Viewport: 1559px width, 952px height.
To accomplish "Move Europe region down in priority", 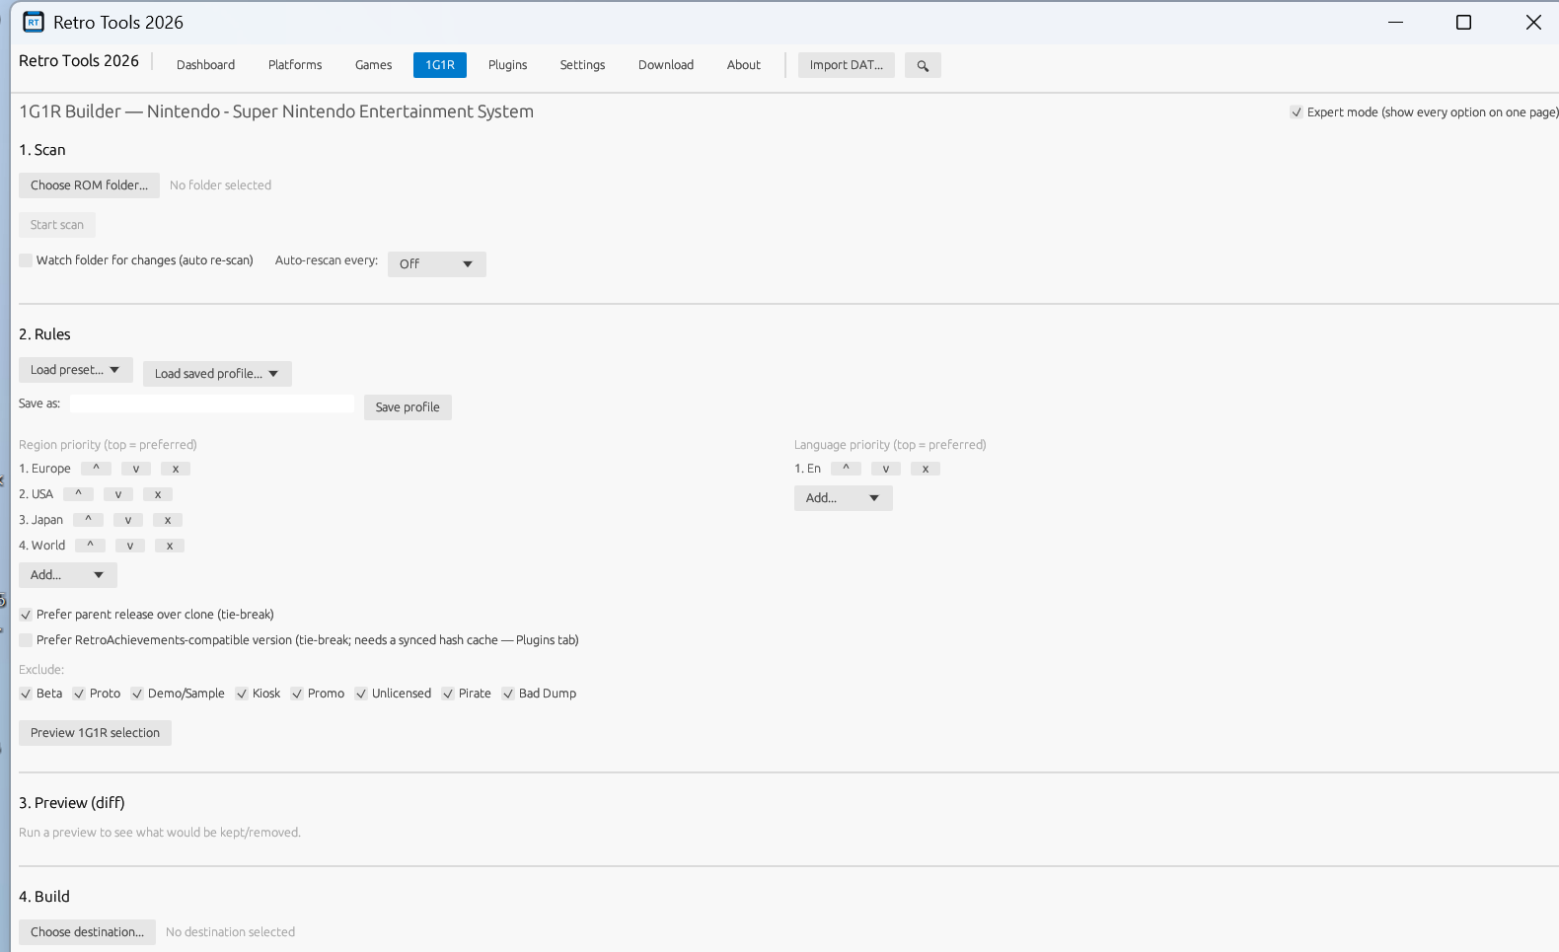I will [x=136, y=469].
